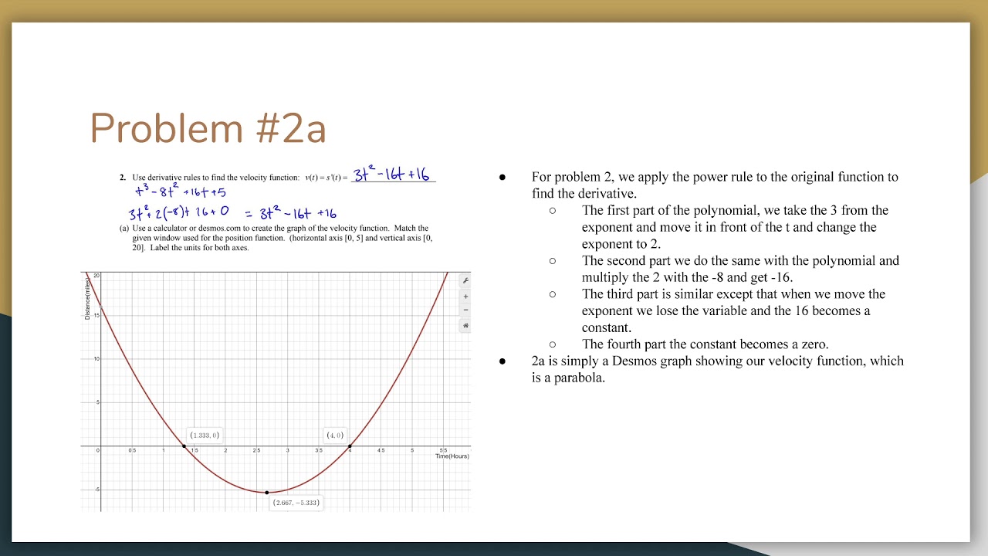Image resolution: width=988 pixels, height=556 pixels.
Task: Click handwritten answer '3t² −16t +16' on blank line
Action: click(391, 174)
